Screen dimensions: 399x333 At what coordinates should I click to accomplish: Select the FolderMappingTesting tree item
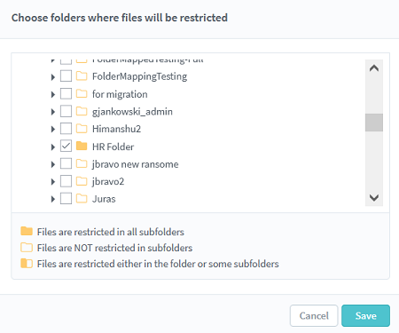point(139,76)
